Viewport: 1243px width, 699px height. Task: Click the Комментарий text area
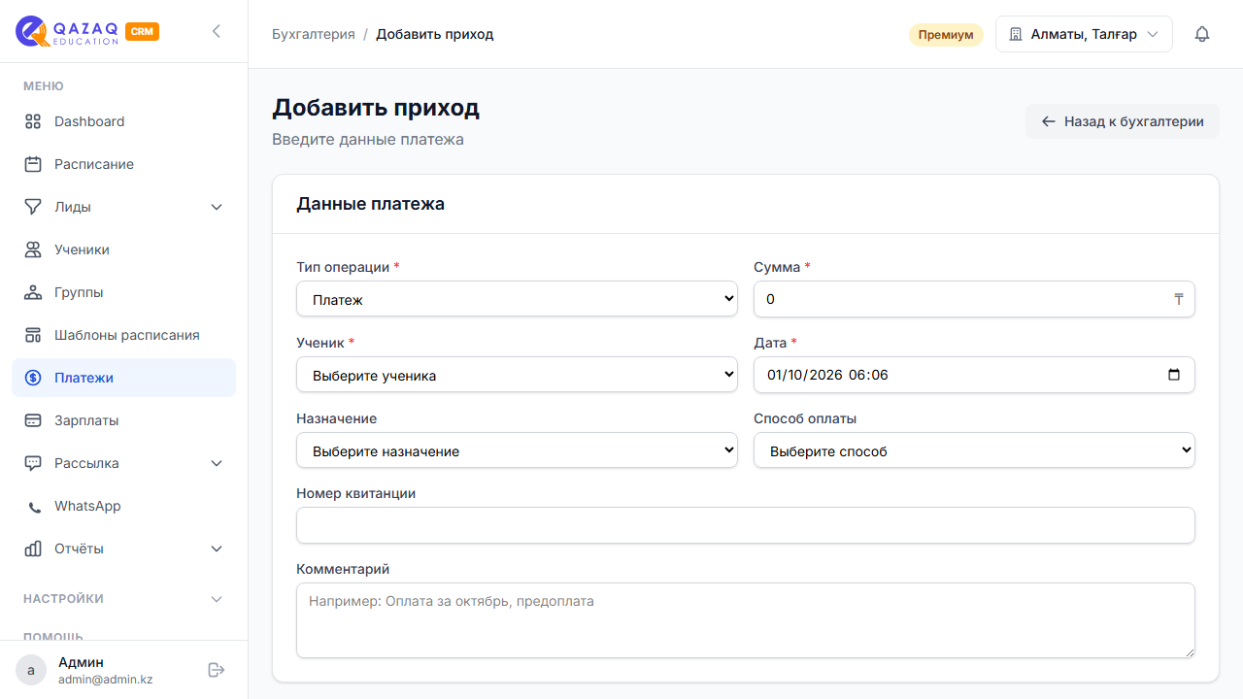[x=746, y=620]
